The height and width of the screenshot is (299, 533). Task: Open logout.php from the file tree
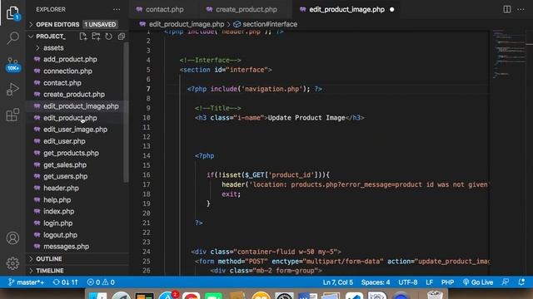[x=60, y=235]
